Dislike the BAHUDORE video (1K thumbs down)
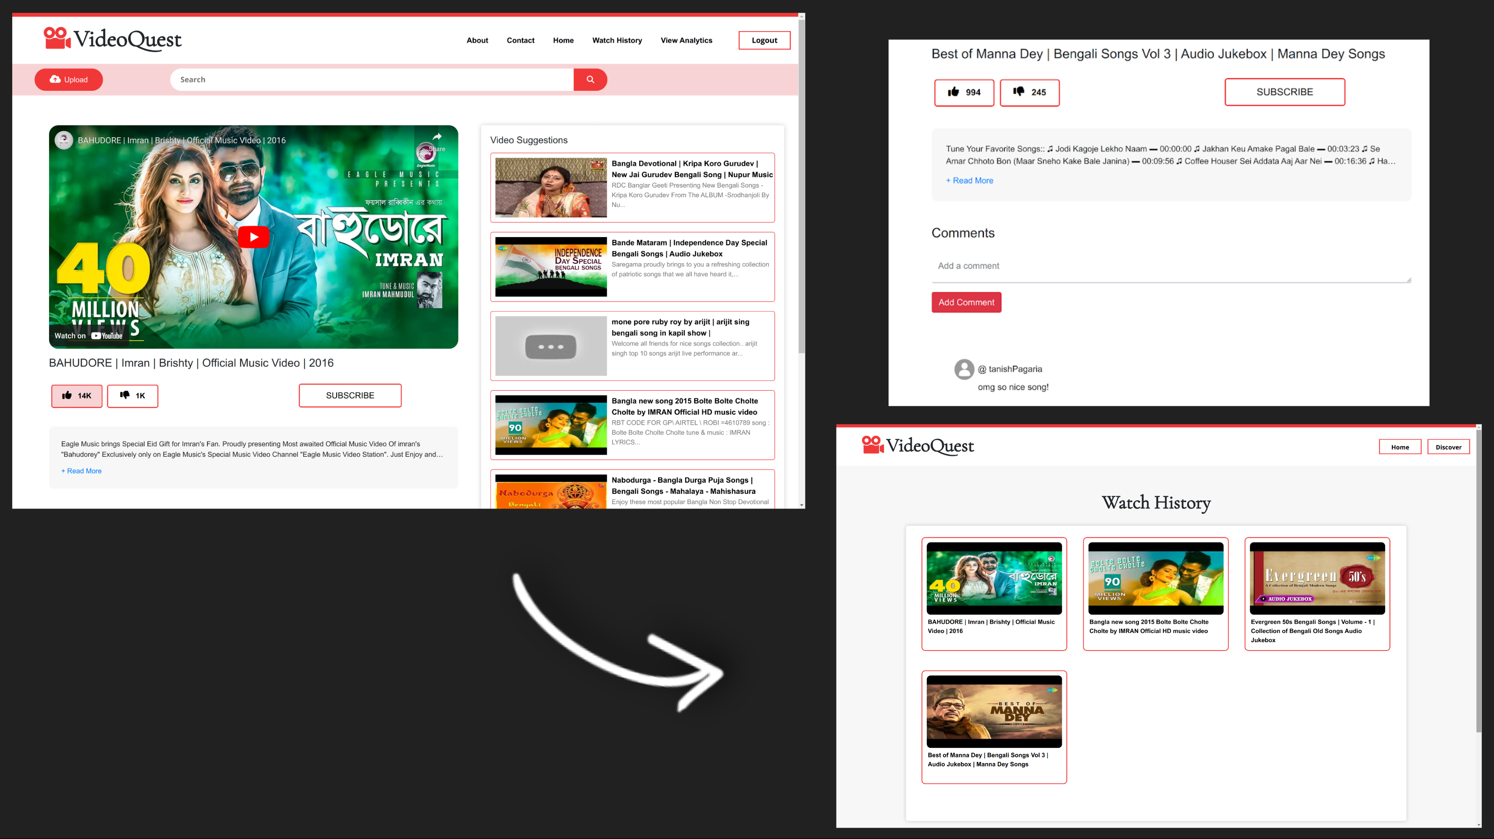This screenshot has width=1494, height=839. [x=132, y=396]
